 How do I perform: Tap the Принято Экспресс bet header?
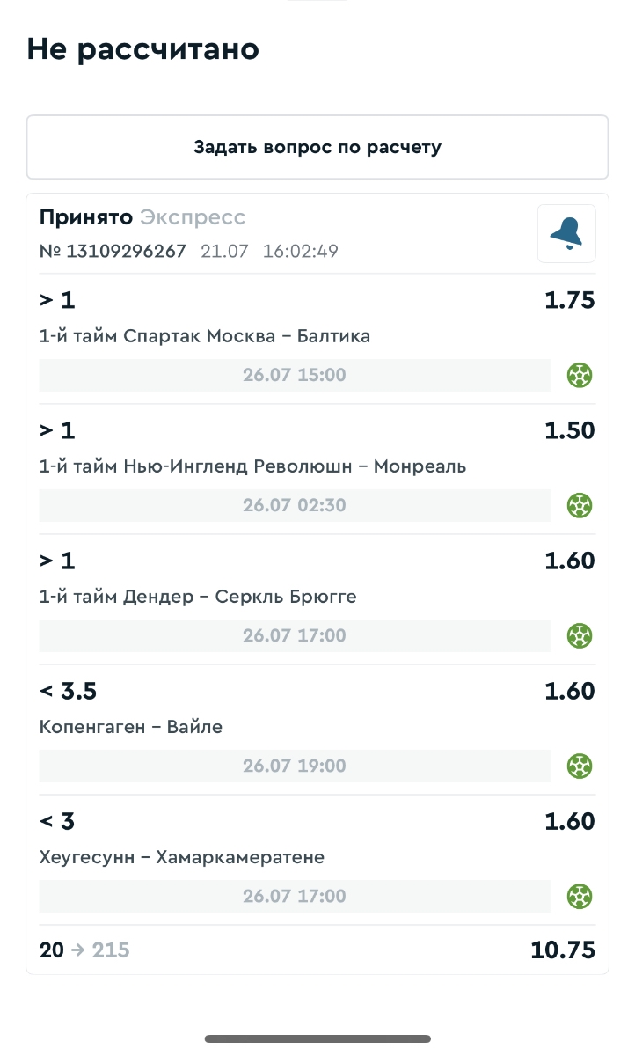pyautogui.click(x=142, y=217)
